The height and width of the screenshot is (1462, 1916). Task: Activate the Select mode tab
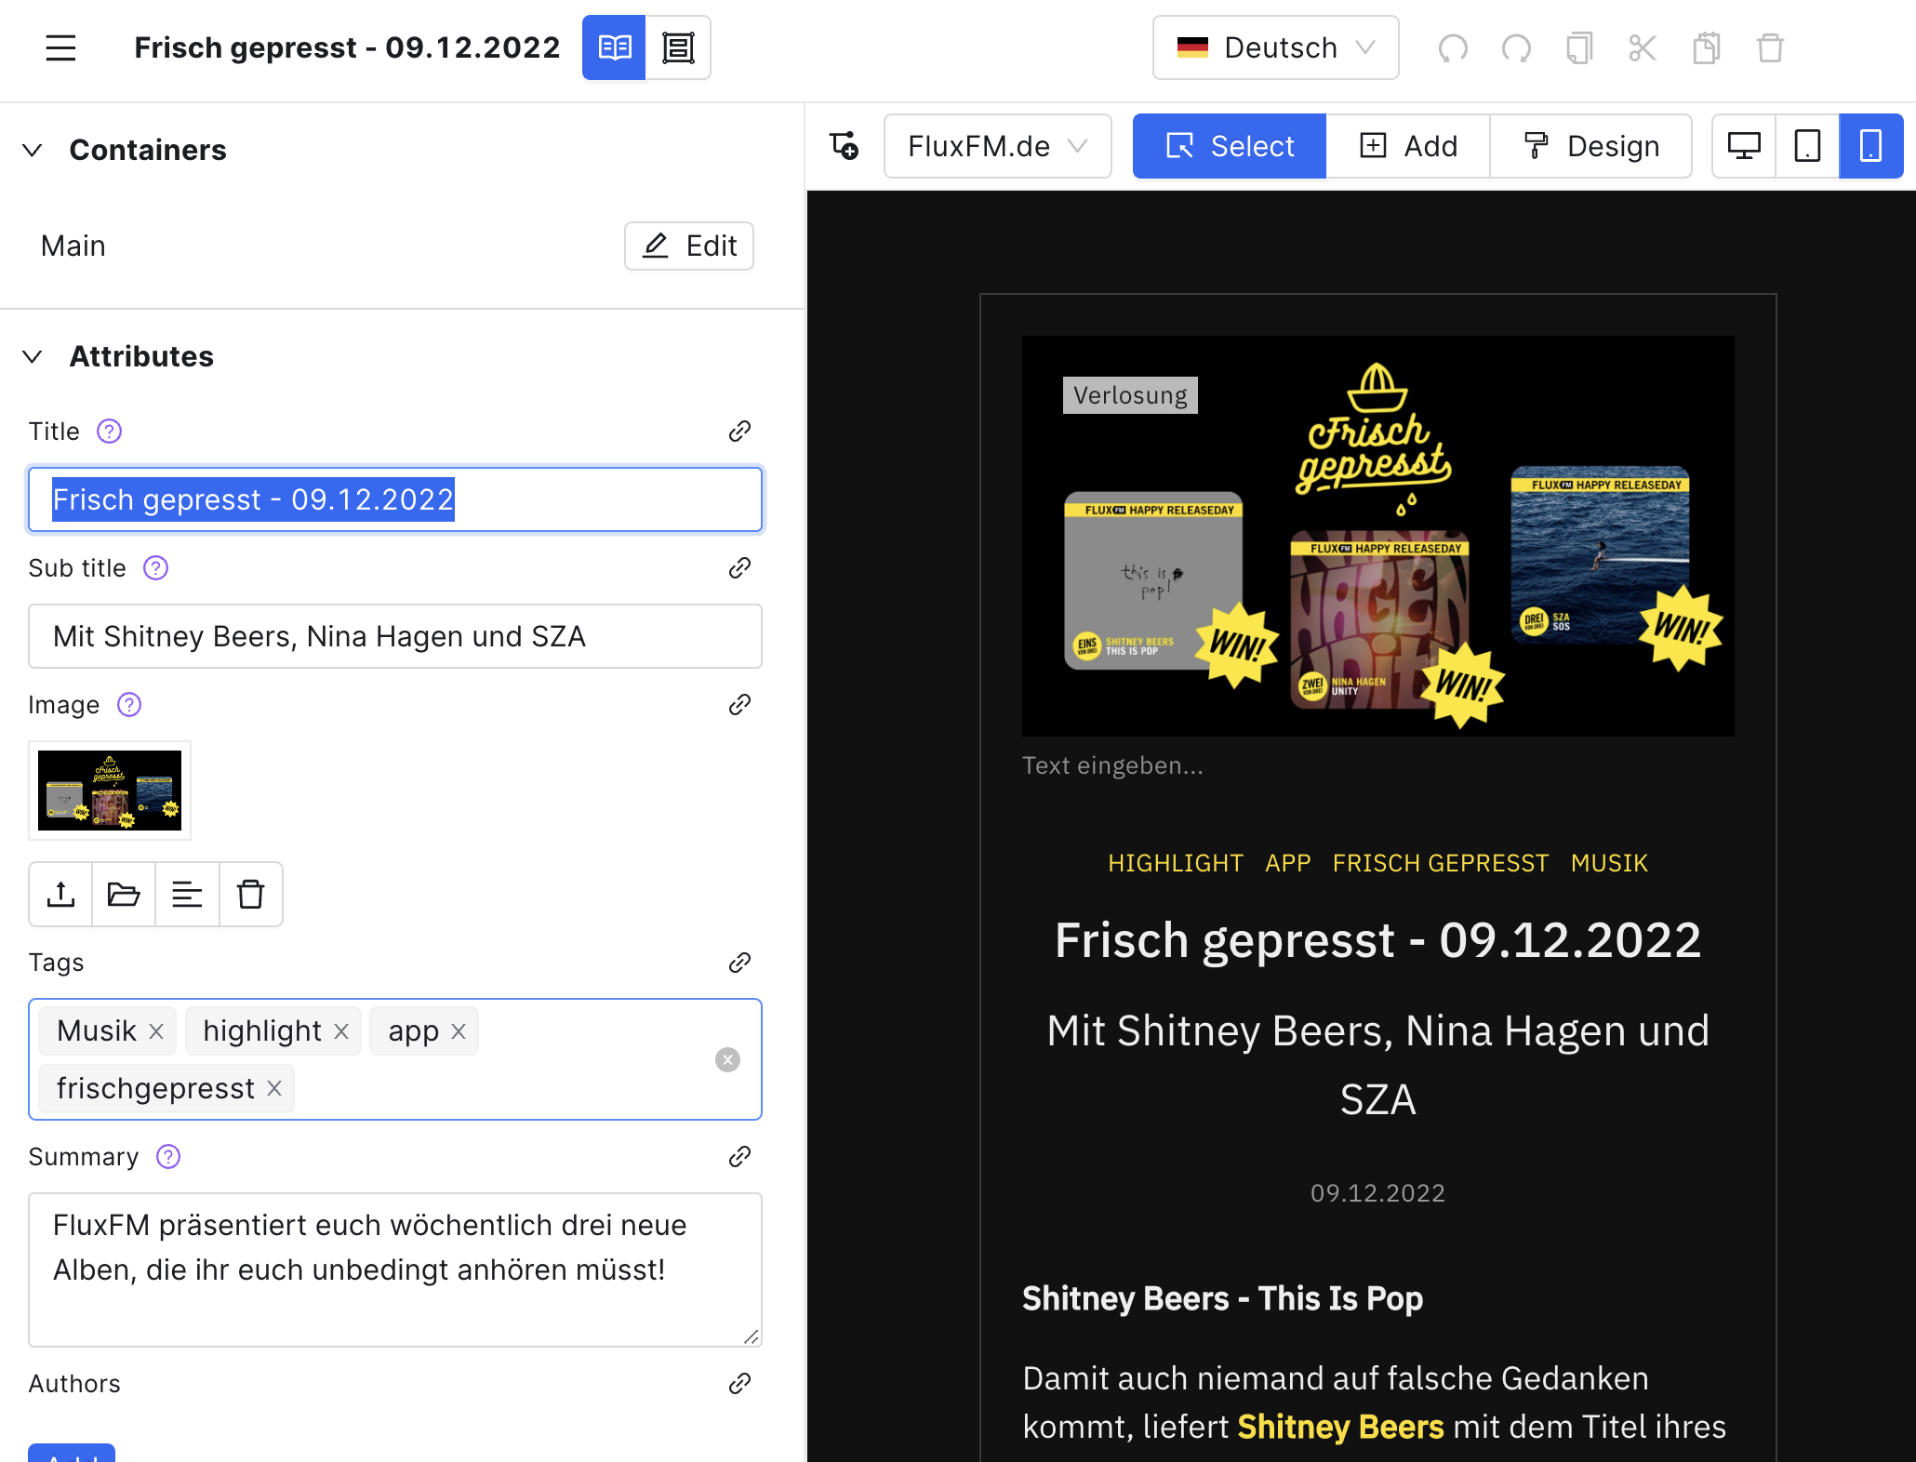pyautogui.click(x=1230, y=146)
